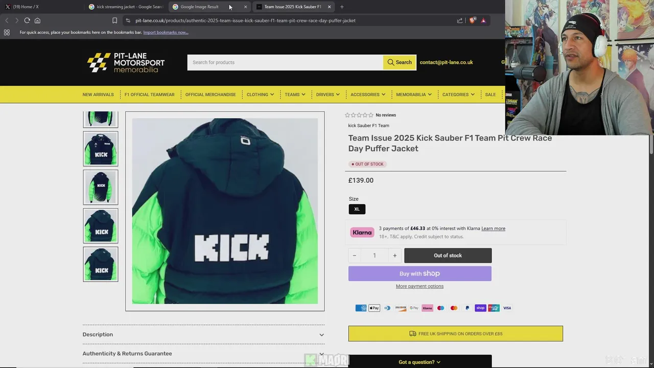This screenshot has height=368, width=654.
Task: Click the PayPal payment icon
Action: (x=467, y=308)
